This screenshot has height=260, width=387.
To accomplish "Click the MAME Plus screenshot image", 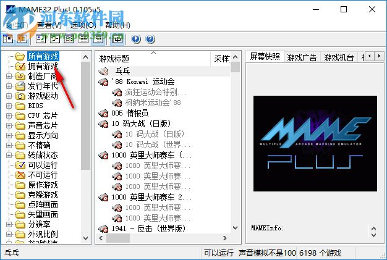I will pyautogui.click(x=315, y=143).
